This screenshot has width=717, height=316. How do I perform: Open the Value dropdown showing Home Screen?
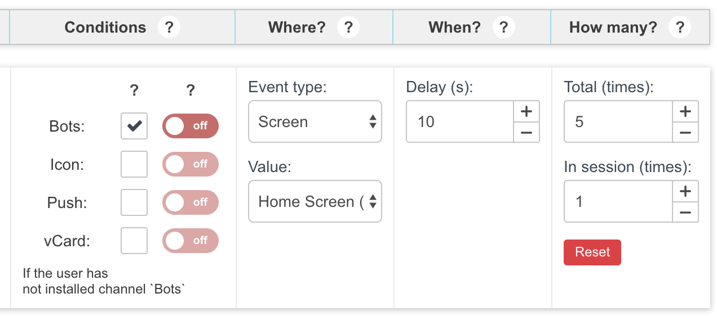point(315,201)
